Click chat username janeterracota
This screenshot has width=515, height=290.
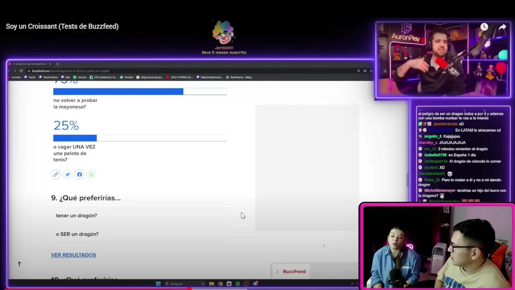pyautogui.click(x=445, y=124)
